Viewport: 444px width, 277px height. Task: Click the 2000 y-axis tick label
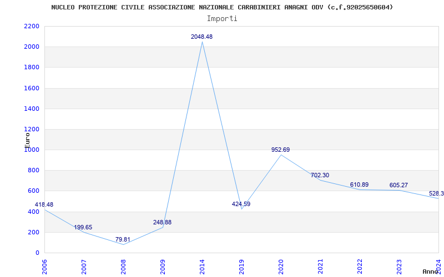pos(32,47)
